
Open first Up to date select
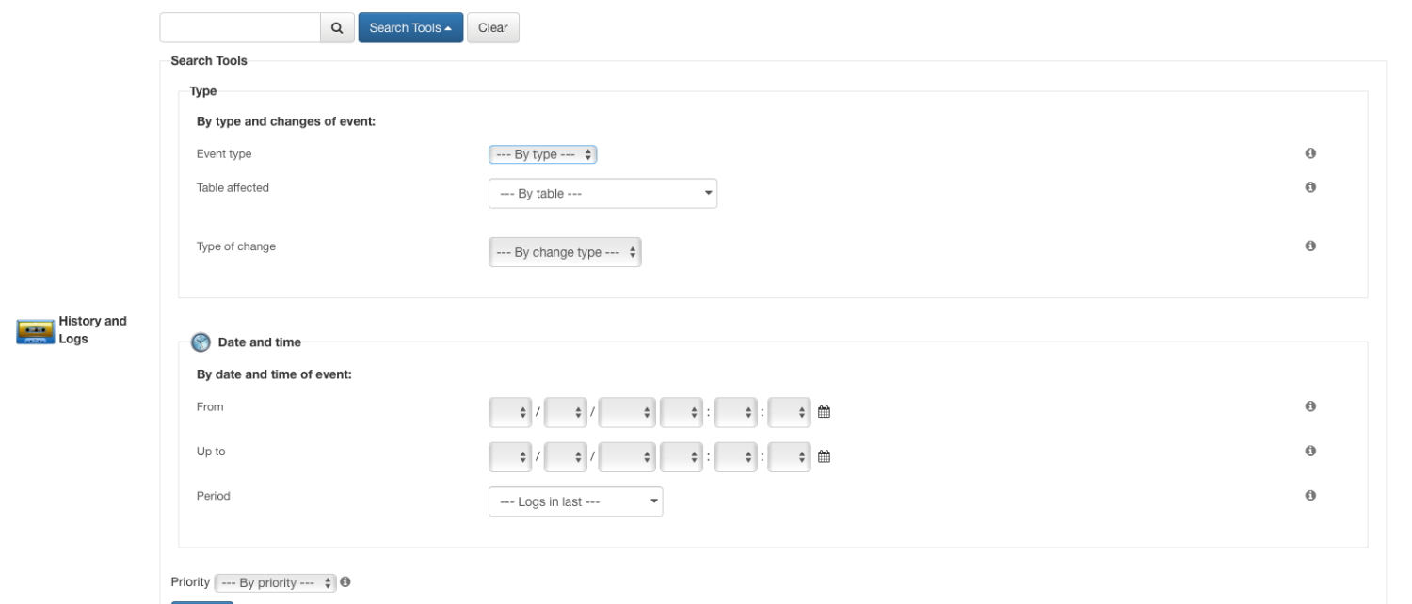click(511, 457)
